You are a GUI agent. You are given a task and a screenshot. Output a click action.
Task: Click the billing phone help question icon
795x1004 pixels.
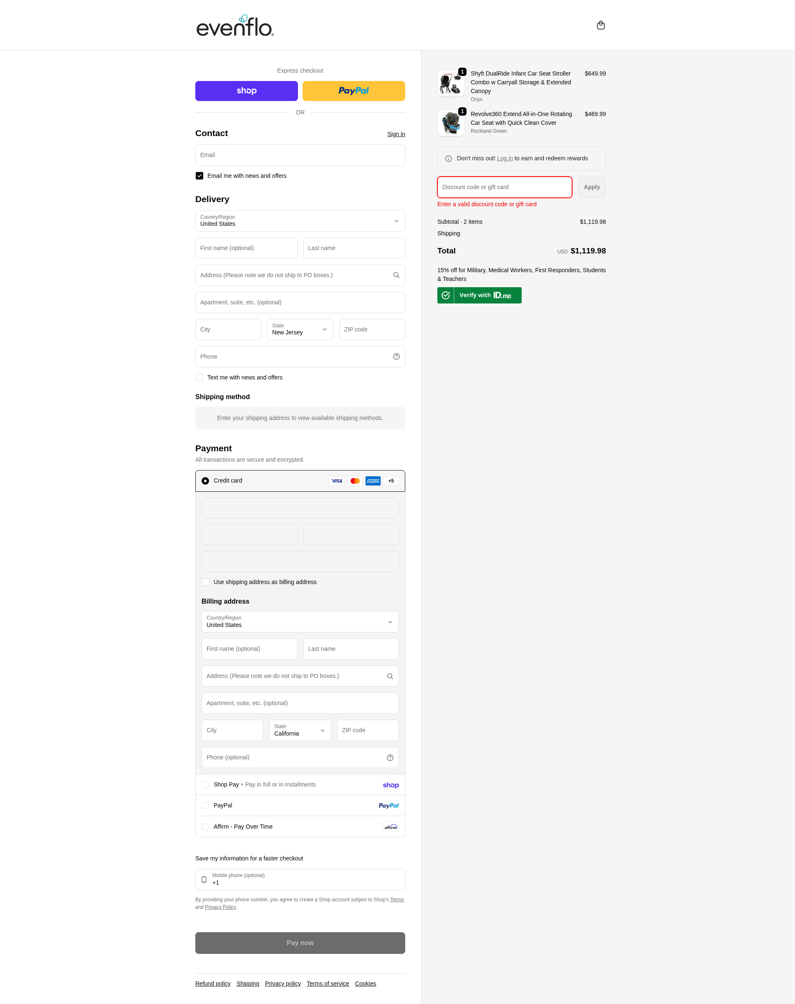pyautogui.click(x=390, y=758)
